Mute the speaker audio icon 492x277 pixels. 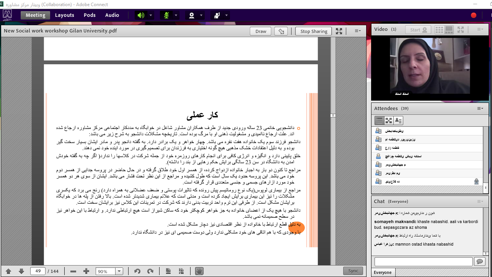click(x=141, y=15)
